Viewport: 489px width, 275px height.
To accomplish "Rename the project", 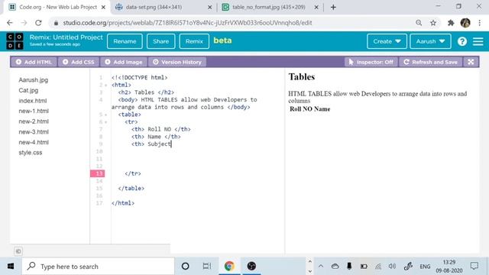I will (x=125, y=41).
